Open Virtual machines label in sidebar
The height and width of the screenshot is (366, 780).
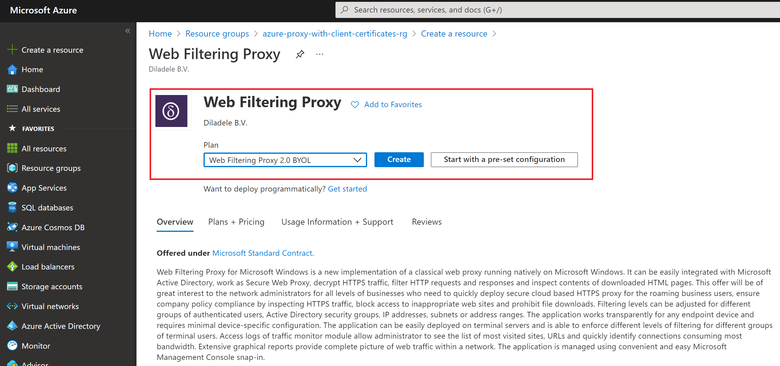(x=51, y=247)
